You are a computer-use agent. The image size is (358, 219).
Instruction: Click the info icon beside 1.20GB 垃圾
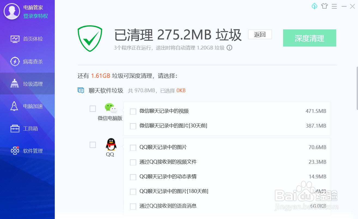(230, 48)
